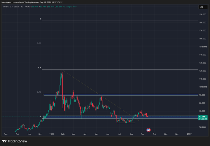Image resolution: width=210 pixels, height=146 pixels.
Task: Click the 100.000 price axis label
Action: (203, 87)
